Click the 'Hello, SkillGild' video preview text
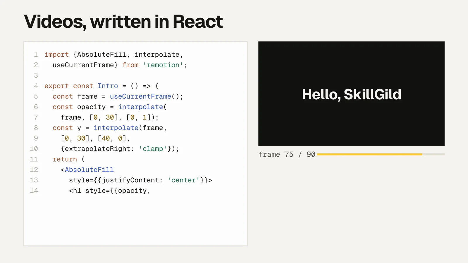 [351, 94]
